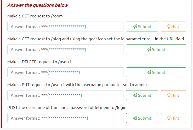Submit the answer for PUT /user/2
Image resolution: width=193 pixels, height=130 pixels.
tap(142, 95)
